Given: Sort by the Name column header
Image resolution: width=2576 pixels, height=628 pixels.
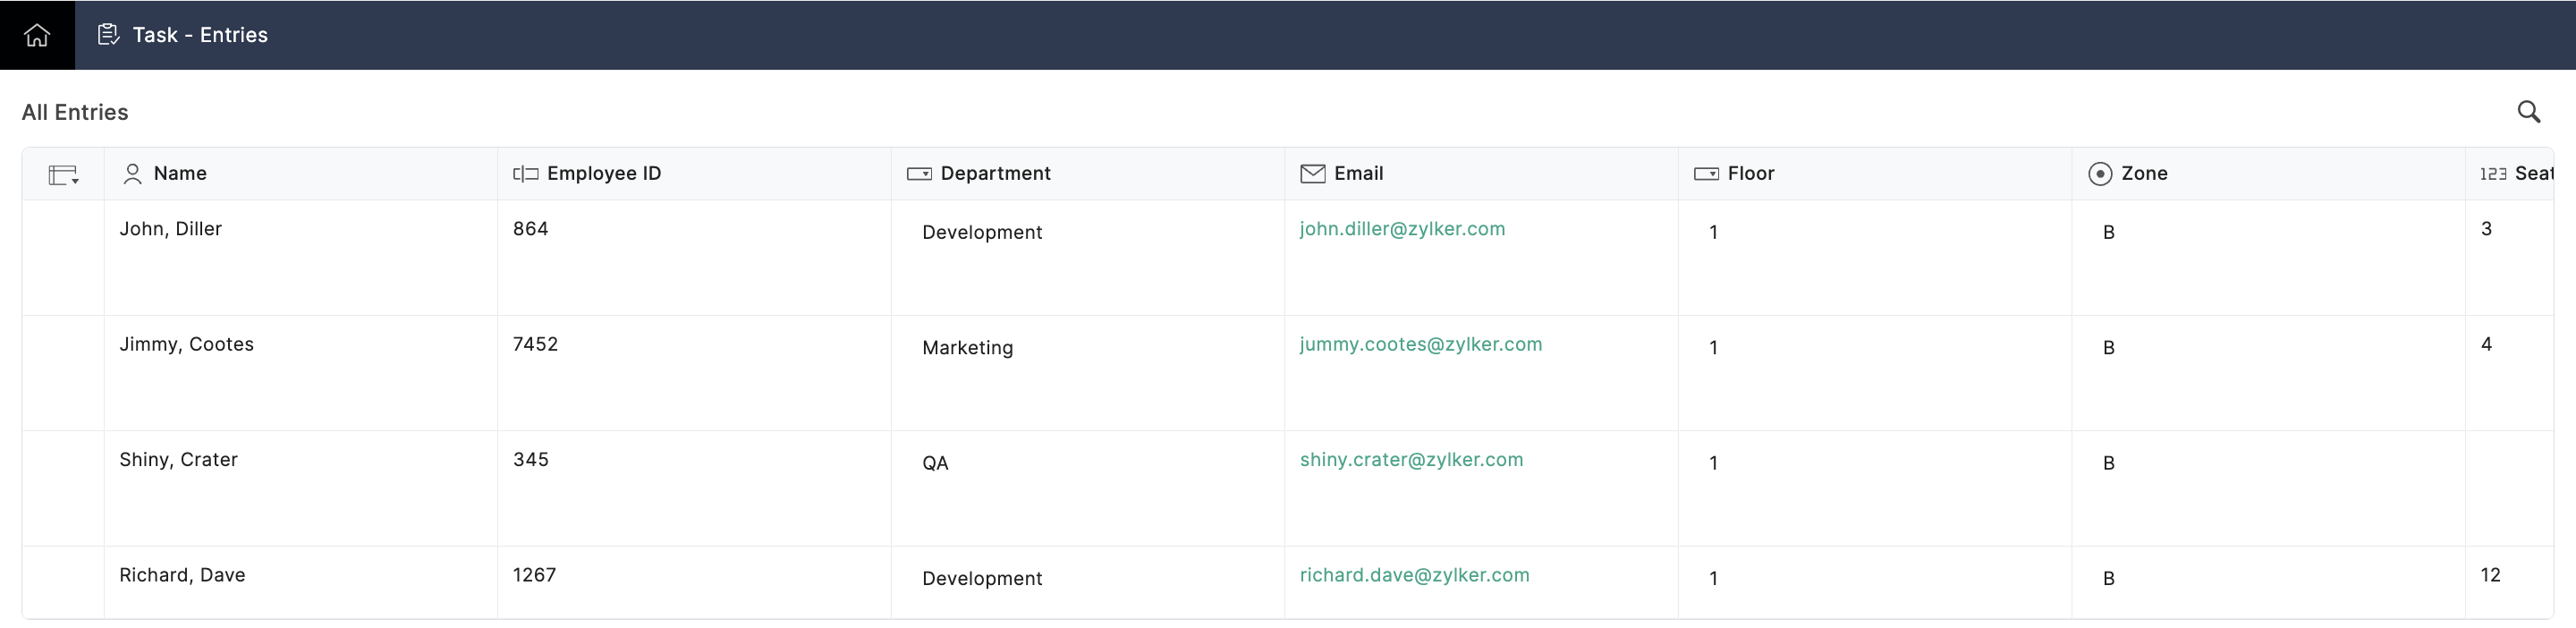Looking at the screenshot, I should 180,173.
